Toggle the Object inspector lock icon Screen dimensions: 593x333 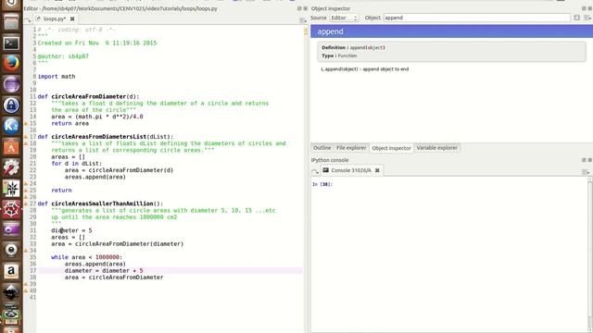(x=576, y=18)
